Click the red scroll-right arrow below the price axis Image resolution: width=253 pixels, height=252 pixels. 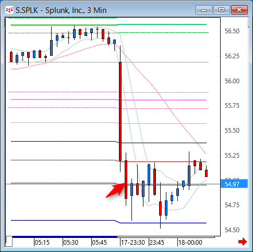click(243, 242)
